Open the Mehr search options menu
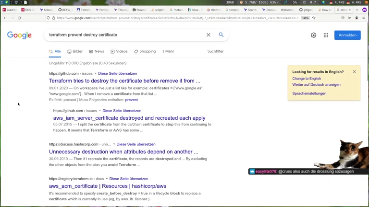Viewport: 369px width, 207px height. [168, 51]
